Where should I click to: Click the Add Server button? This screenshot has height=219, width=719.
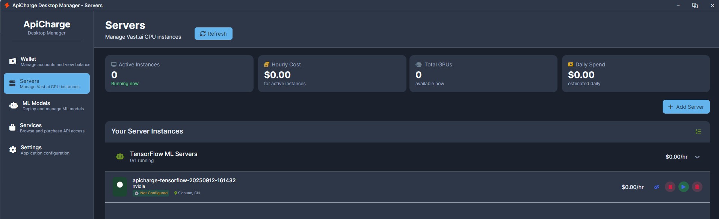tap(686, 107)
